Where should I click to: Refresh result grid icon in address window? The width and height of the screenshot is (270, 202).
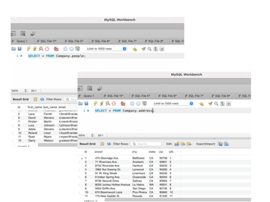109,144
